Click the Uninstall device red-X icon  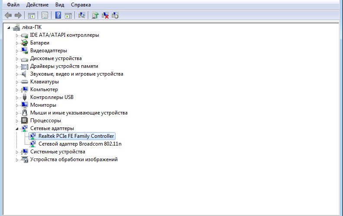pos(105,15)
